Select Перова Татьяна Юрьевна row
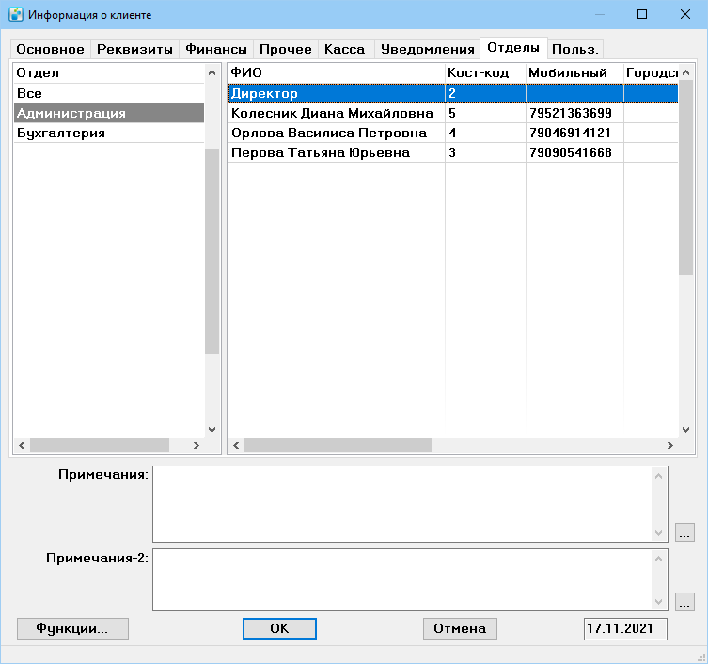Image resolution: width=708 pixels, height=664 pixels. [453, 152]
